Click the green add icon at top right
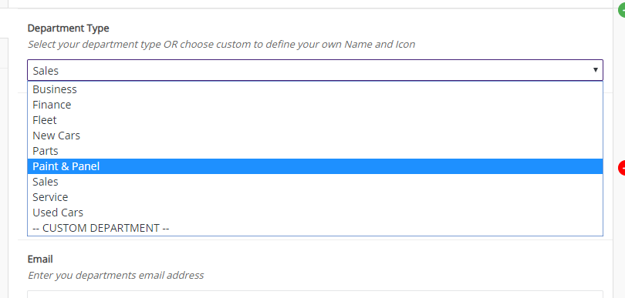Screen dimensions: 625x298 pos(622,10)
